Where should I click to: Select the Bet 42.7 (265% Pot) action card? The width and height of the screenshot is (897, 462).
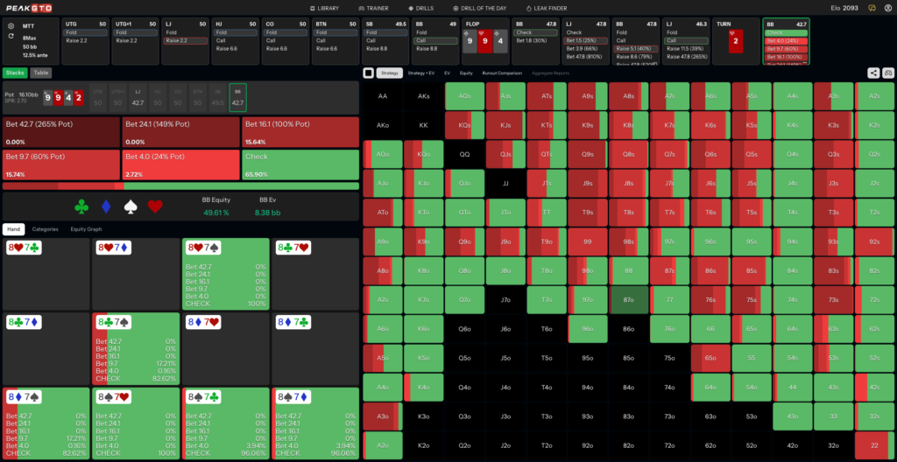coord(60,132)
